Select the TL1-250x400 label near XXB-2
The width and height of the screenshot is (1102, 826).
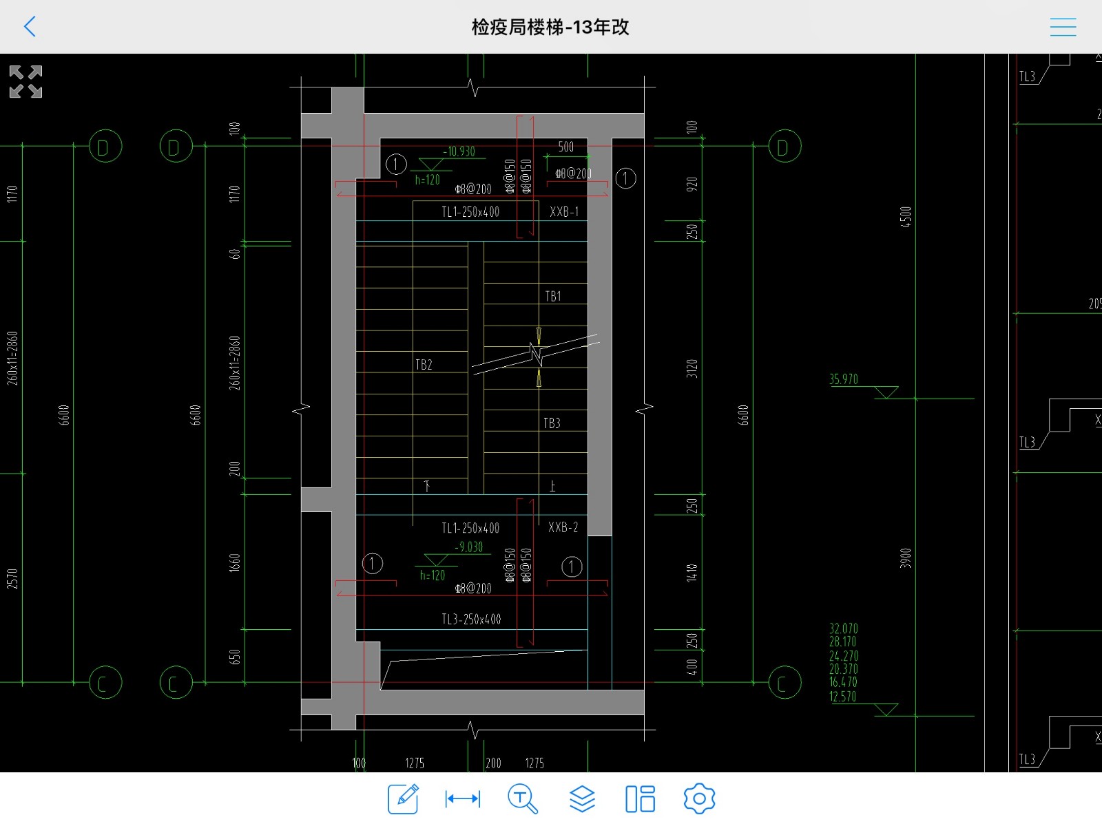click(x=470, y=529)
